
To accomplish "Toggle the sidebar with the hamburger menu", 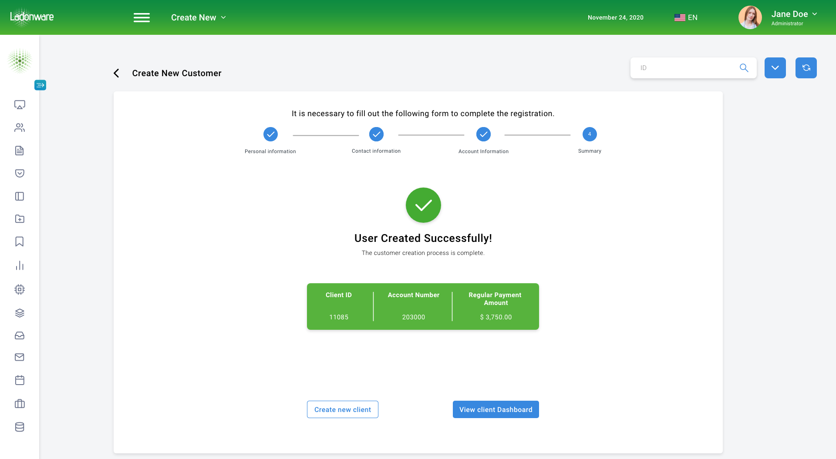I will point(142,17).
